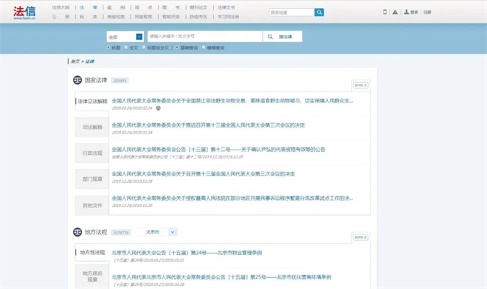The image size is (487, 289).
Task: Select the 标题或全文 radio button
Action: [x=144, y=47]
